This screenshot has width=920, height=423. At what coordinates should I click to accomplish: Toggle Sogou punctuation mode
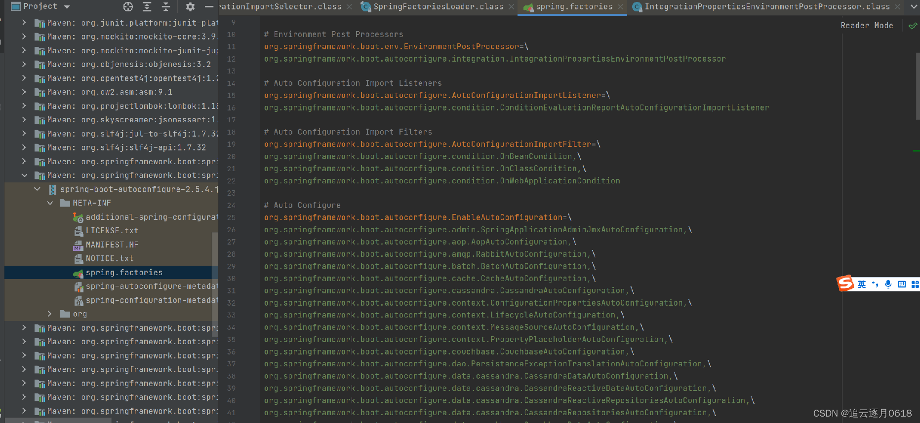point(875,284)
